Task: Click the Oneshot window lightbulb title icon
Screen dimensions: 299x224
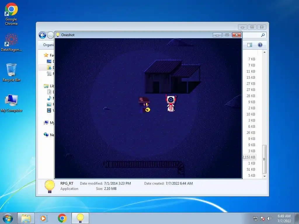Action: pyautogui.click(x=58, y=35)
